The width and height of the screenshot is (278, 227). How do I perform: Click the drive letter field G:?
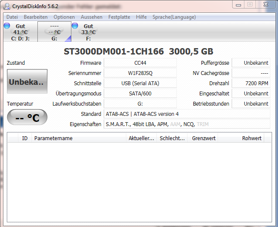(140, 104)
